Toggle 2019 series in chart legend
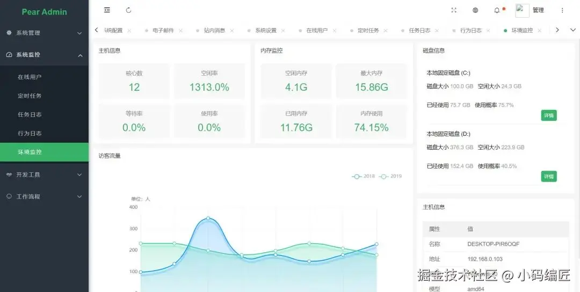Viewport: 580px width, 292px height. 390,176
